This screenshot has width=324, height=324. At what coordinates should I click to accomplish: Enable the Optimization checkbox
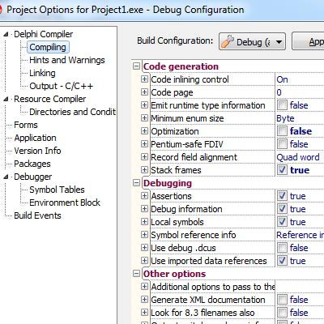pos(282,131)
